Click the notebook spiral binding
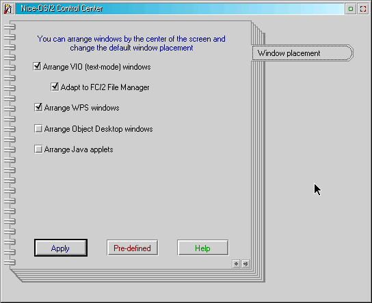 point(10,145)
